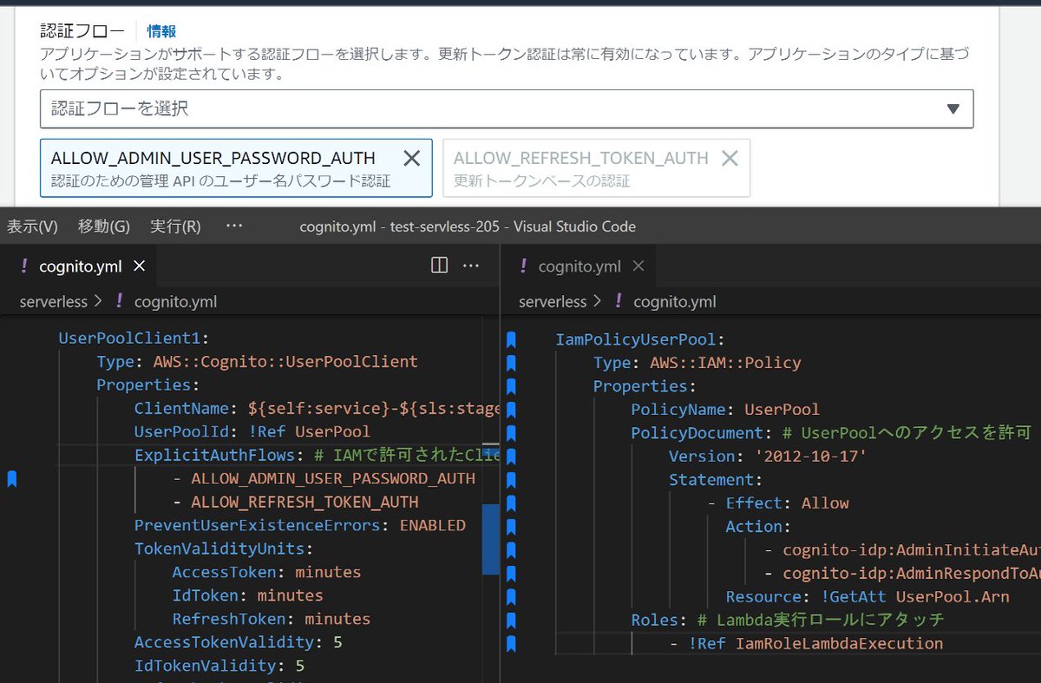1041x683 pixels.
Task: Click serverless in right editor breadcrumb
Action: pos(553,301)
